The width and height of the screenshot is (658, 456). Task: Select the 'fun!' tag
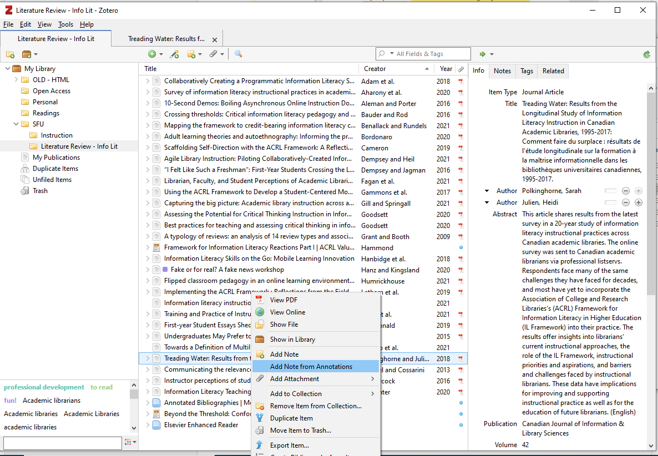[x=10, y=400]
